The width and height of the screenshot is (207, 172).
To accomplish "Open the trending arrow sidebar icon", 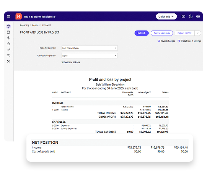I will pos(8,50).
